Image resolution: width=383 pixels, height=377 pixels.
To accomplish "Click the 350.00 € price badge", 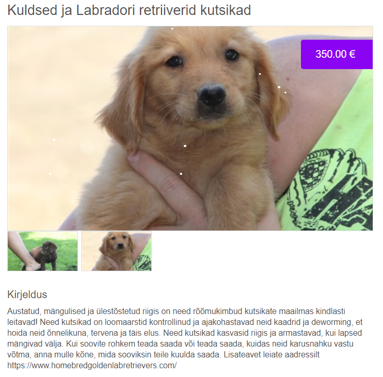I will [337, 54].
